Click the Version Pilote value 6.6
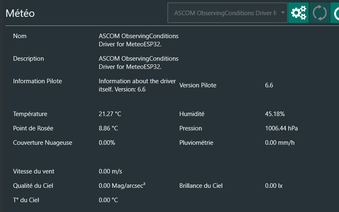The width and height of the screenshot is (339, 212). (269, 85)
